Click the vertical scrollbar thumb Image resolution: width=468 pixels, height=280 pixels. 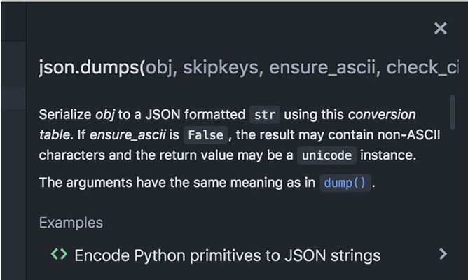[453, 113]
